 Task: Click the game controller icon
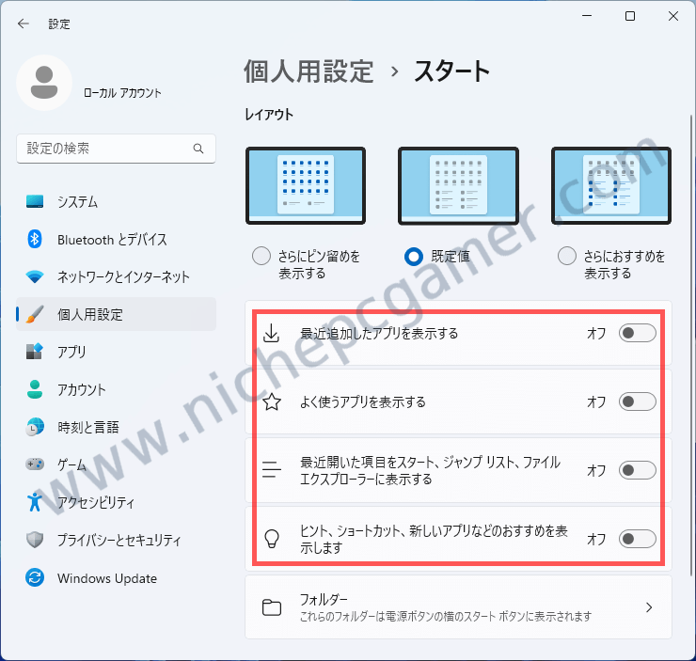pyautogui.click(x=35, y=464)
